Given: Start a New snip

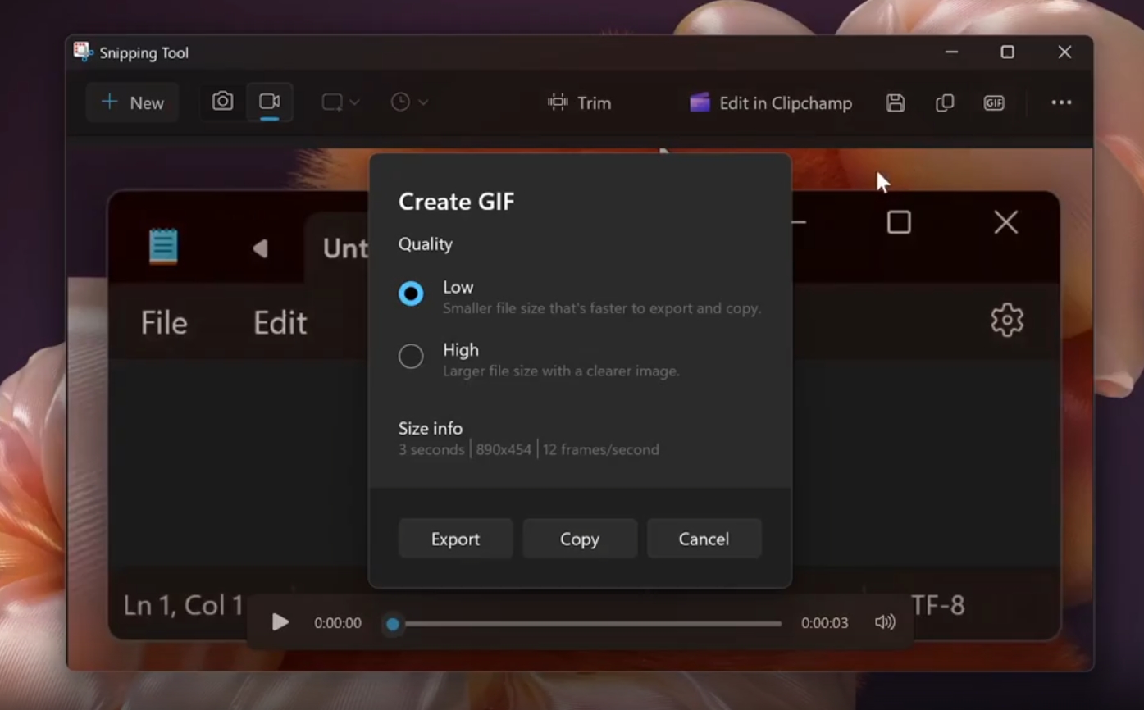Looking at the screenshot, I should pos(132,102).
